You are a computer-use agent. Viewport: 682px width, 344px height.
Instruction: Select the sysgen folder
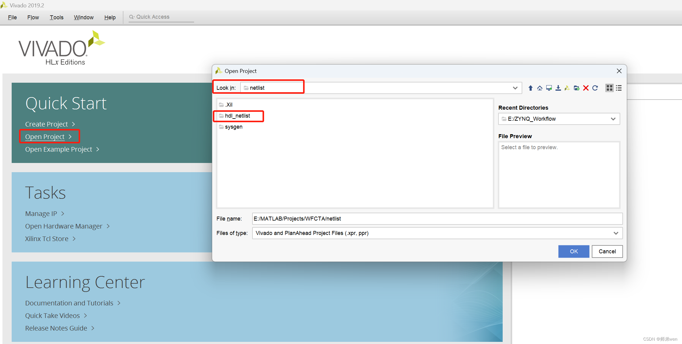point(233,127)
